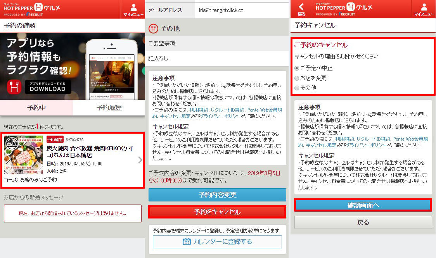The width and height of the screenshot is (436, 258).
Task: Click the ご要望事項 label row
Action: (x=216, y=43)
